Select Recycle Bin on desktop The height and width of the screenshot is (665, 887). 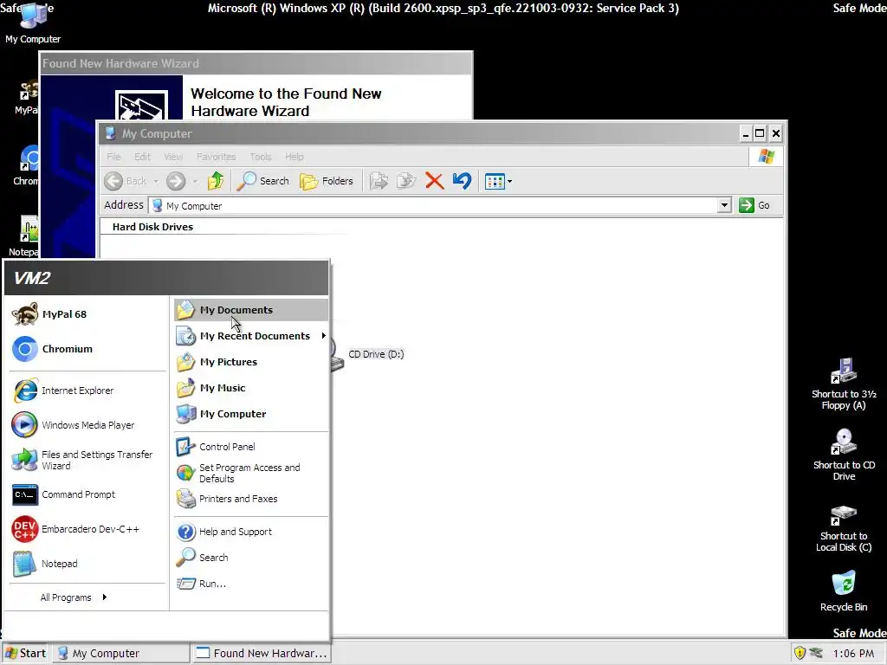pyautogui.click(x=844, y=591)
